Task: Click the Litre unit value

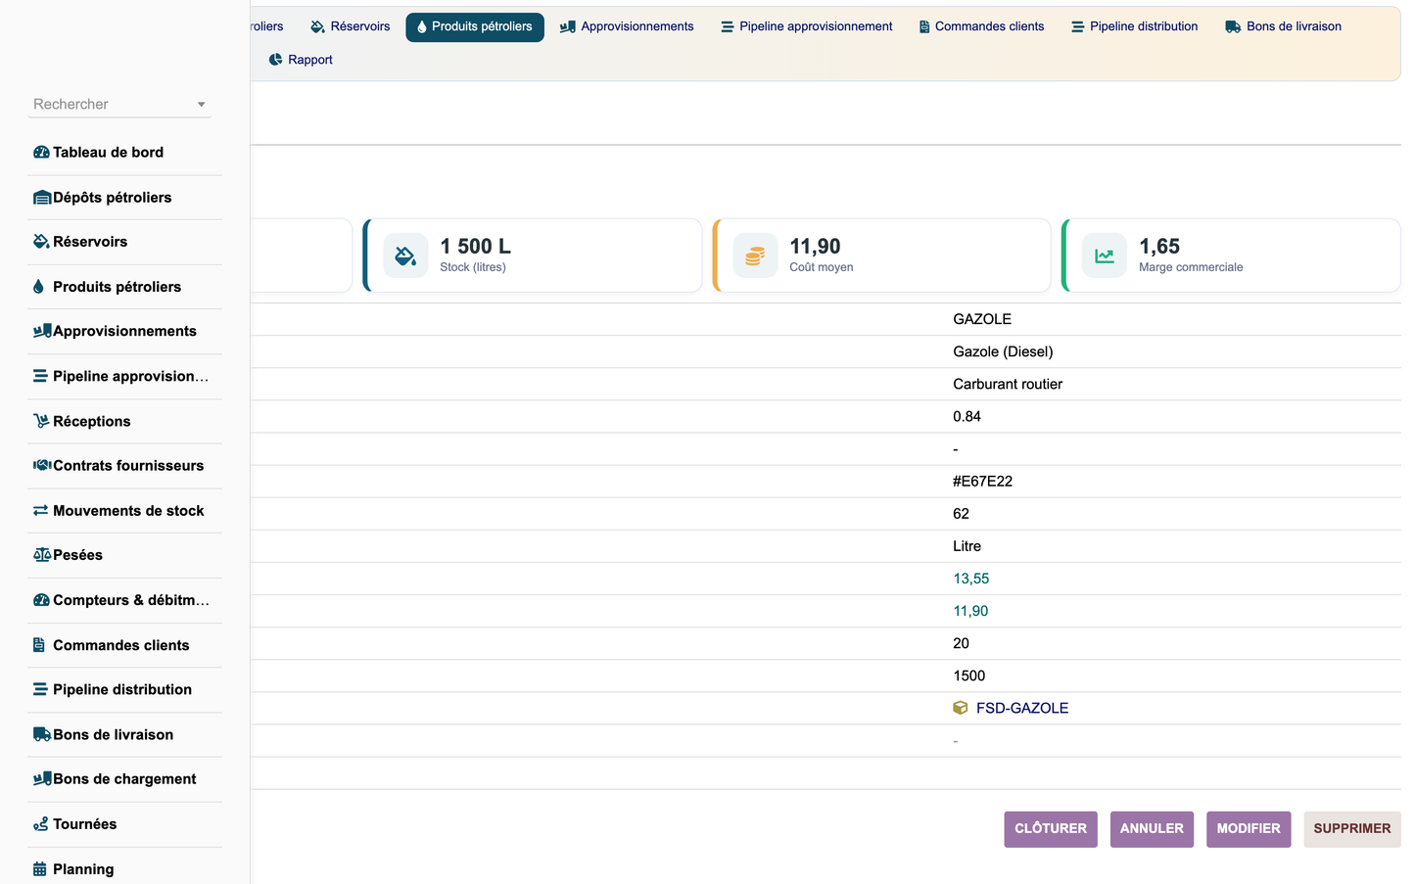Action: [x=967, y=546]
